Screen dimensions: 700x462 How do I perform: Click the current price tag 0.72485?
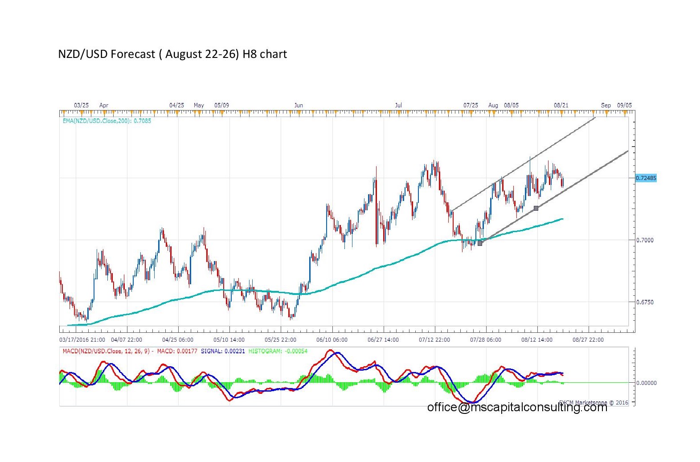[x=646, y=178]
